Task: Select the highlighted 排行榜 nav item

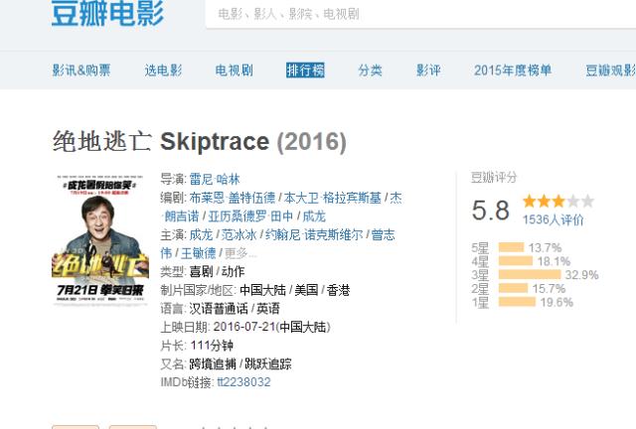Action: point(305,71)
